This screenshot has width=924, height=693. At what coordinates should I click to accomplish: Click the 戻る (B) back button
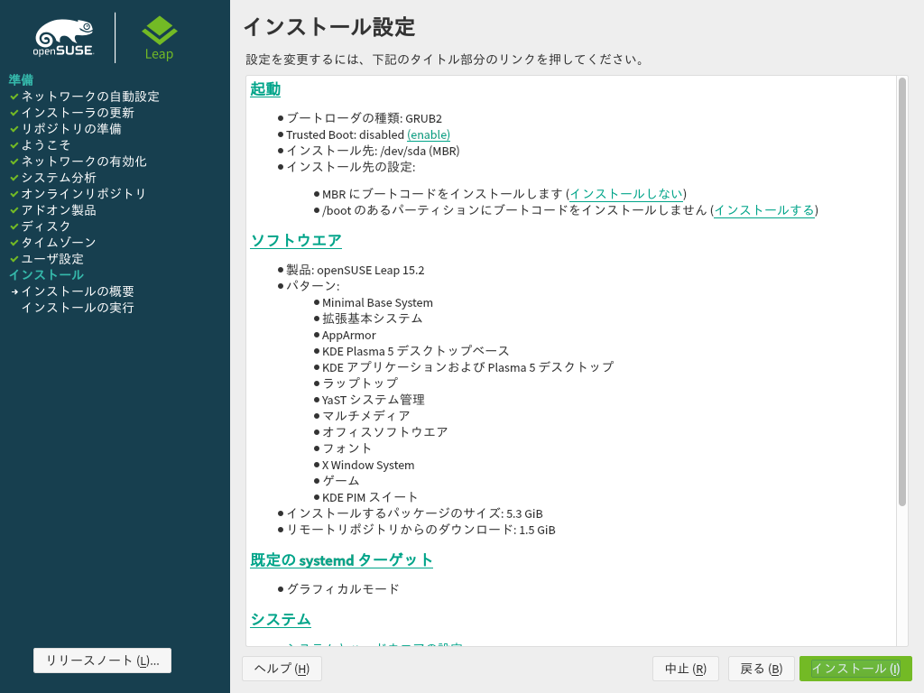tap(762, 669)
